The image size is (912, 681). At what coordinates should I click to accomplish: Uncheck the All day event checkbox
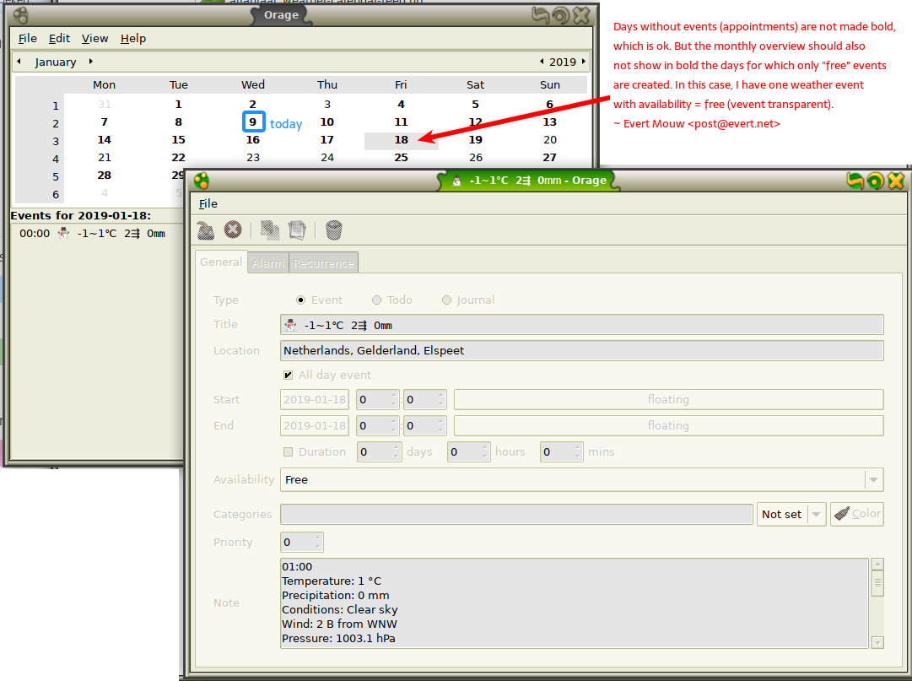pos(289,376)
